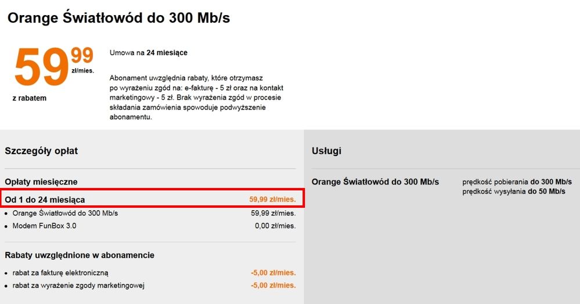Click the "prędkość pobierania do 300 Mb/s" text
580x304 pixels.
[513, 182]
